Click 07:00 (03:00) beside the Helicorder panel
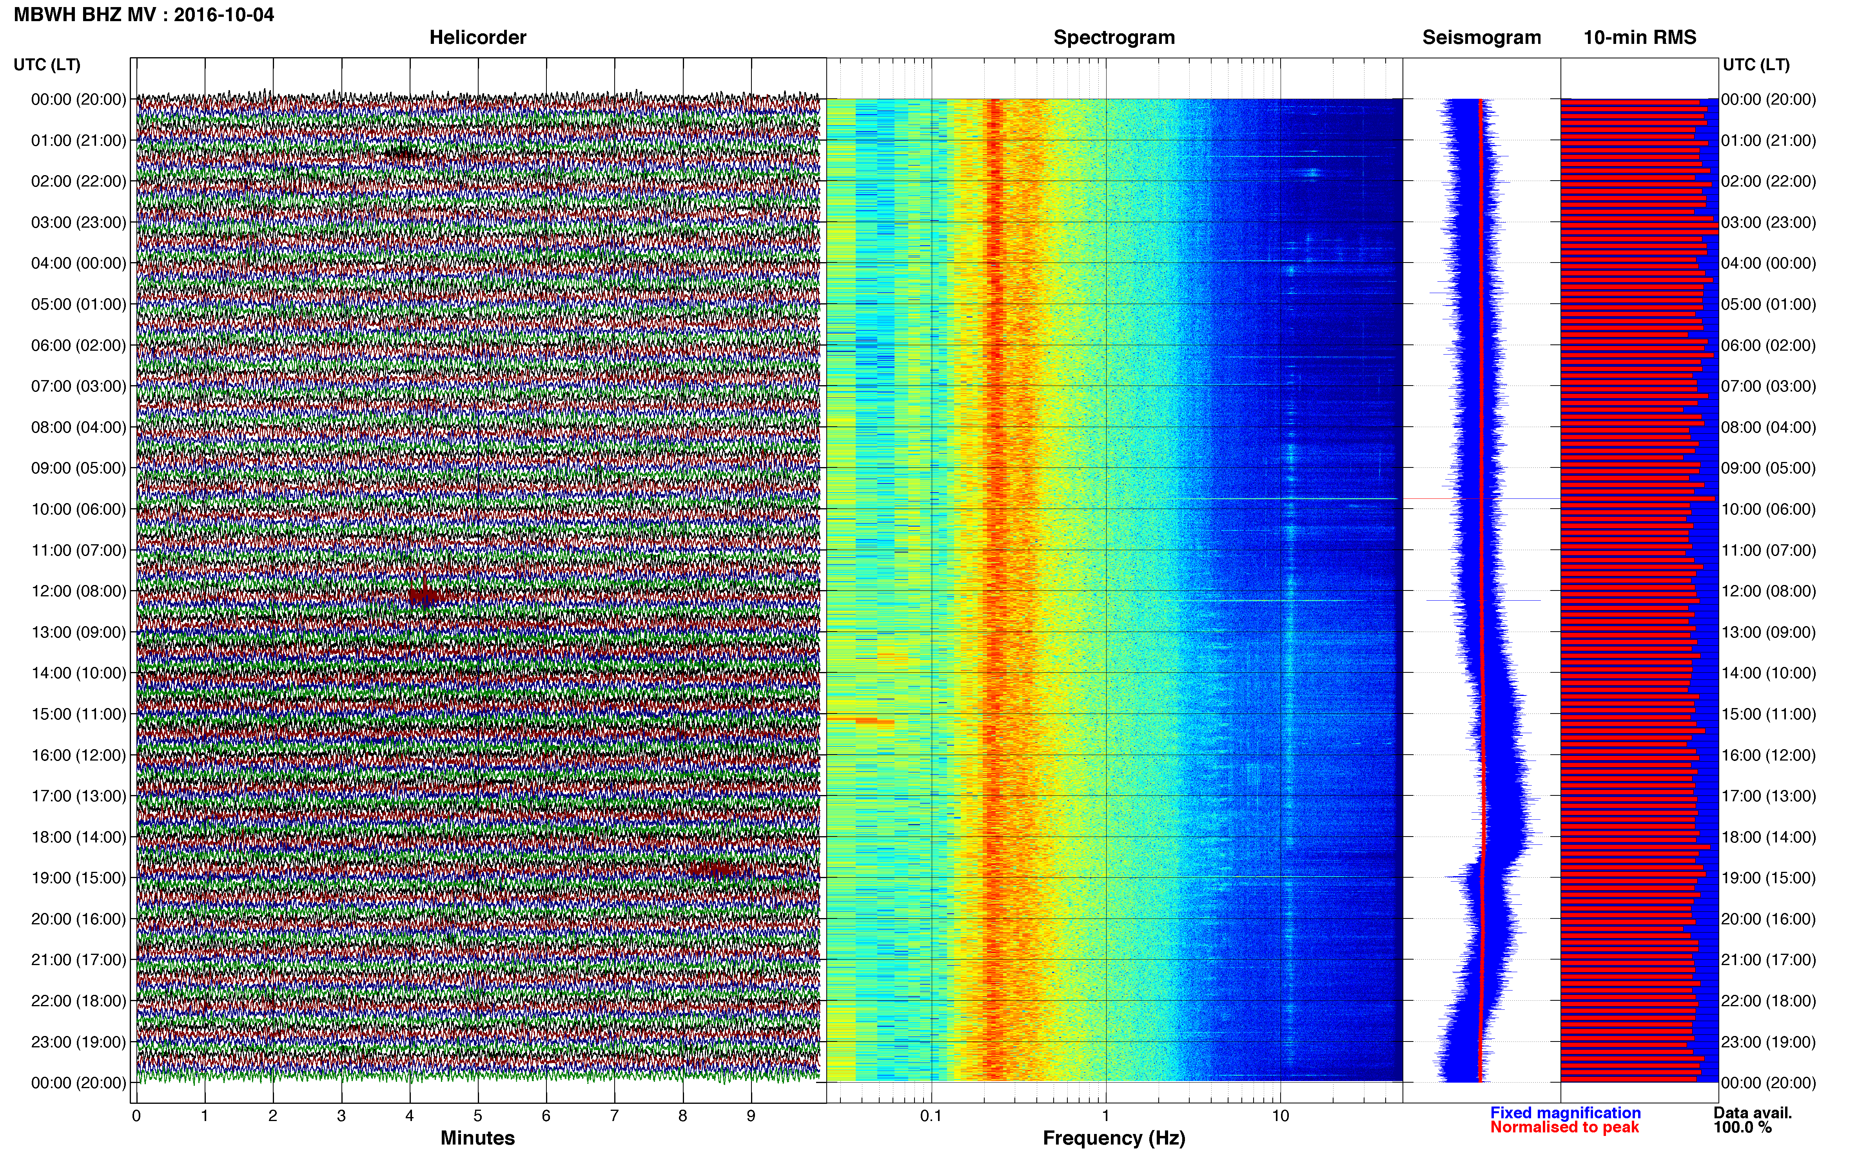 coord(78,386)
